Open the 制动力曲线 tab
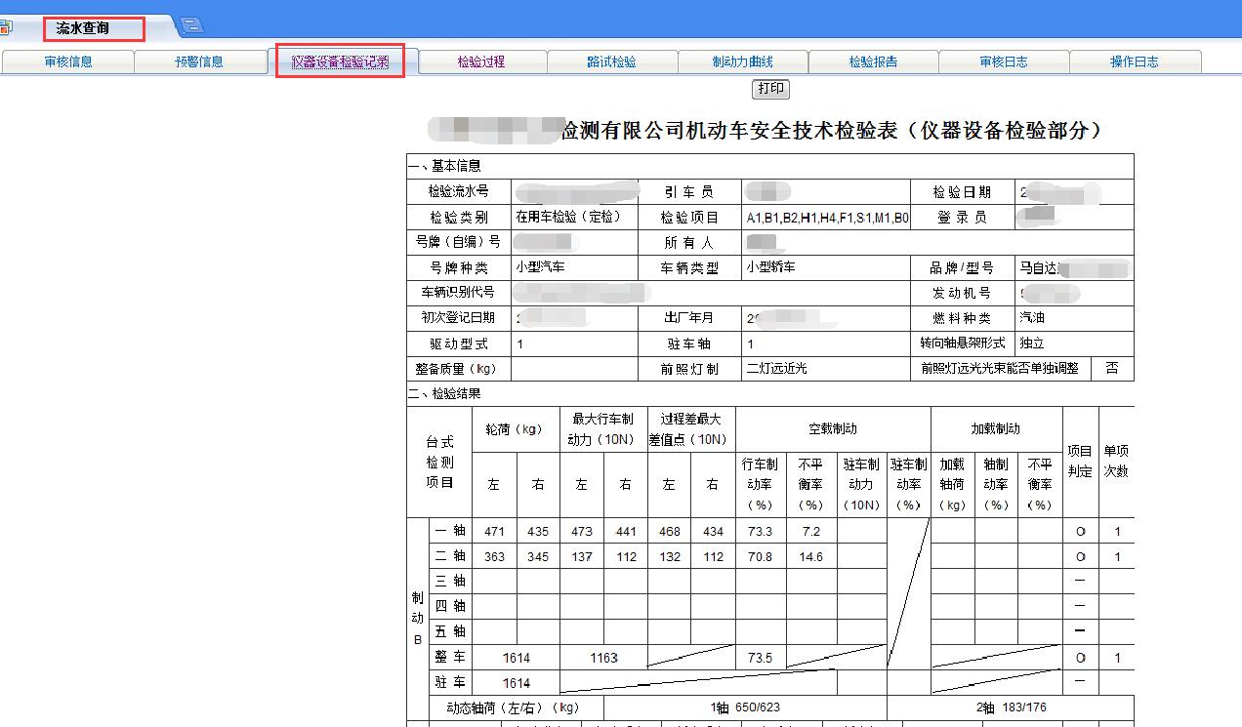The image size is (1242, 727). [x=743, y=61]
